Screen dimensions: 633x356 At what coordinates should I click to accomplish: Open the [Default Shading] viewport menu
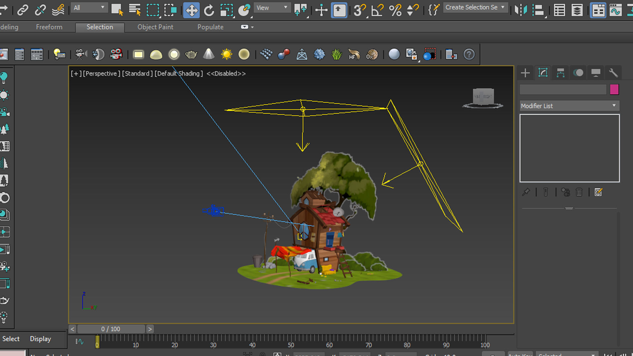coord(179,74)
